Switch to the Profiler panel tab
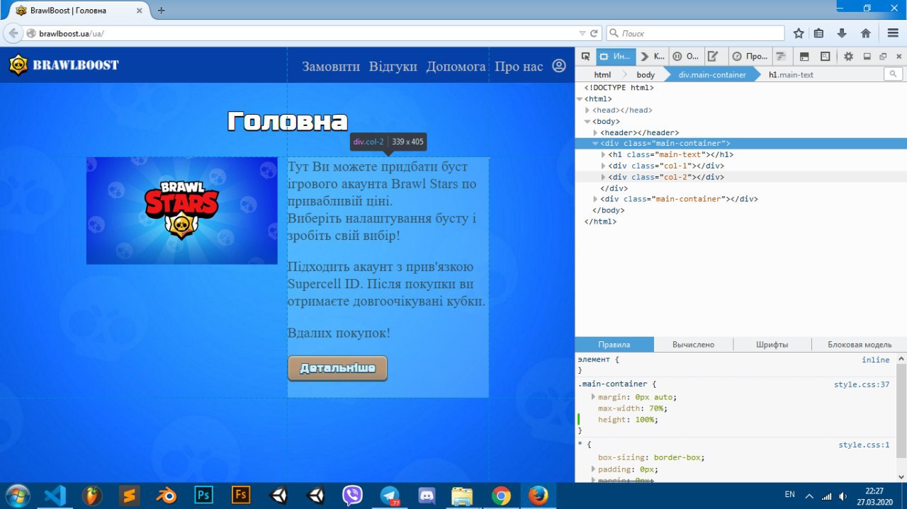Viewport: 907px width, 509px height. point(750,57)
